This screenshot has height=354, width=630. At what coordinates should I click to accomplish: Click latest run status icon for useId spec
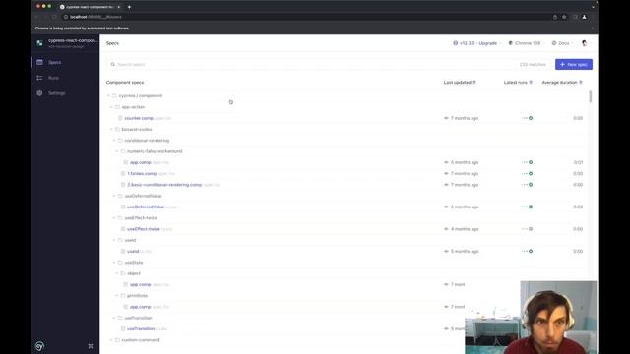[x=531, y=252]
